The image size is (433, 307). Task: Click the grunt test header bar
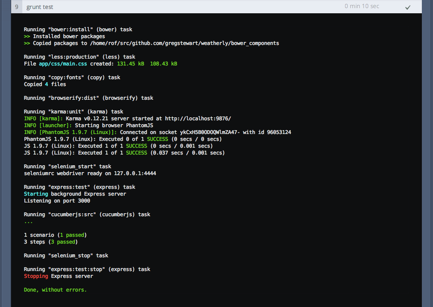point(214,7)
